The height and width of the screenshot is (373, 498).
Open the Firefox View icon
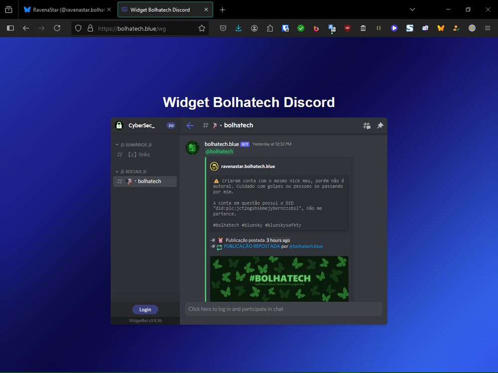click(8, 9)
